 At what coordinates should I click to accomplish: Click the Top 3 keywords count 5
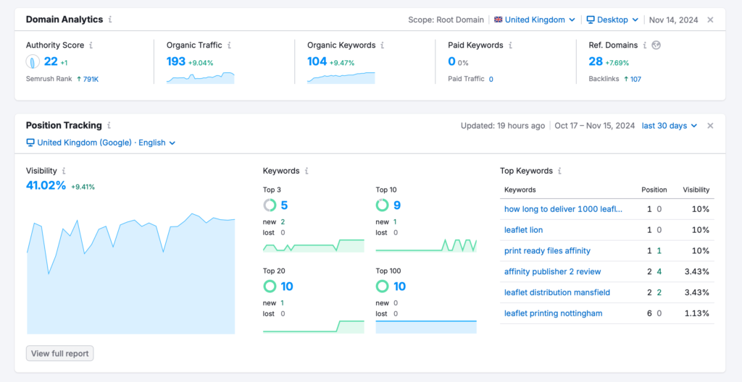pos(284,205)
